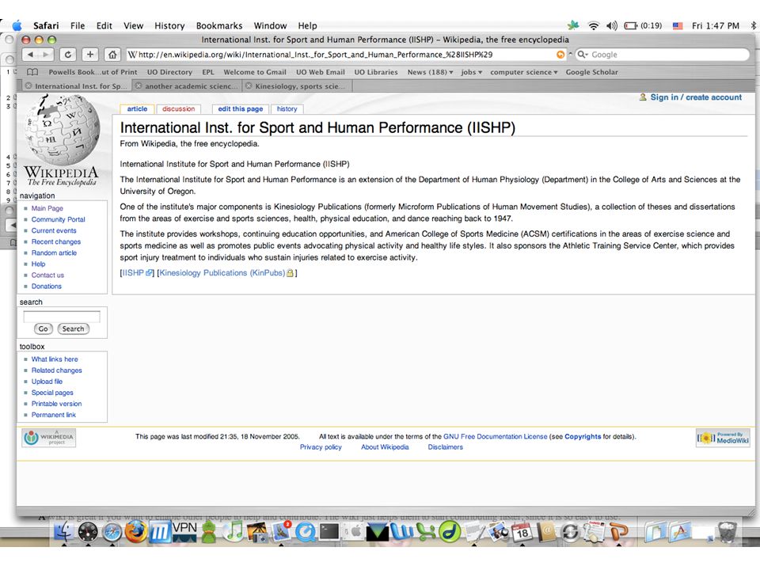Screen dimensions: 760x570
Task: Open the Permanent link toolbox entry
Action: click(x=53, y=415)
